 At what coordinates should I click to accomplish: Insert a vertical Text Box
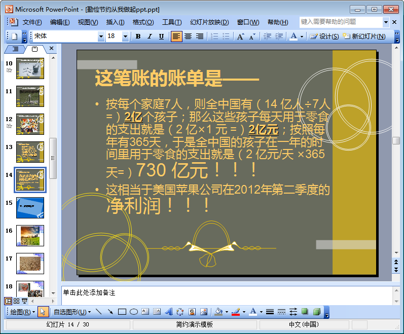click(x=157, y=312)
